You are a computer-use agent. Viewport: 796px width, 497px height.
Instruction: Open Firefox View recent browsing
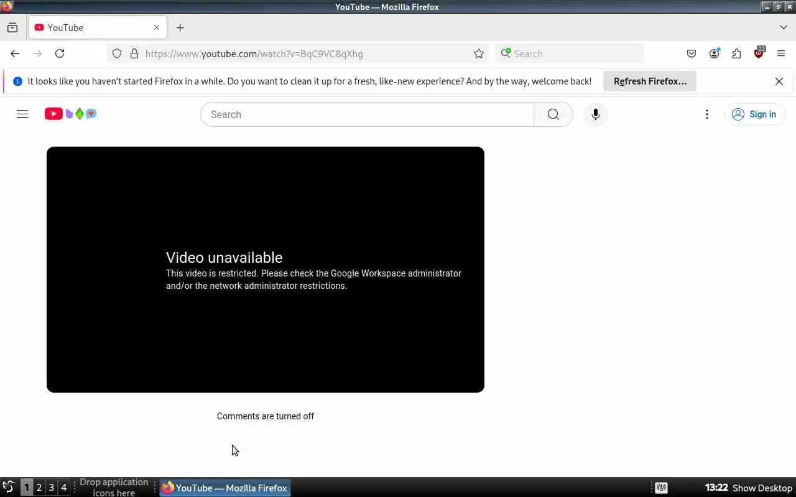click(x=12, y=27)
